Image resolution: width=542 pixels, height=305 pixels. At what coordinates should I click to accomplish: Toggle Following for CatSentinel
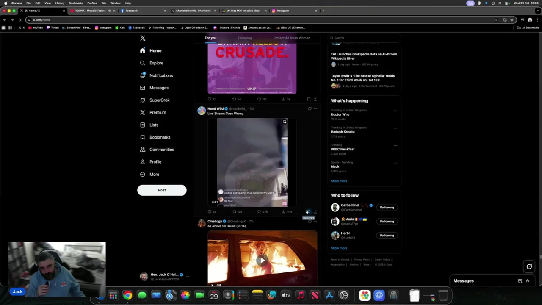click(x=387, y=208)
